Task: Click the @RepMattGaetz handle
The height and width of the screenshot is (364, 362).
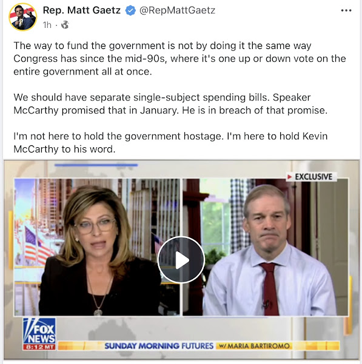Action: [x=177, y=10]
